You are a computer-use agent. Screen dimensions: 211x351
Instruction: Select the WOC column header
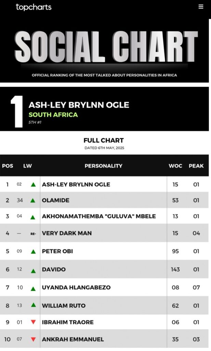175,166
